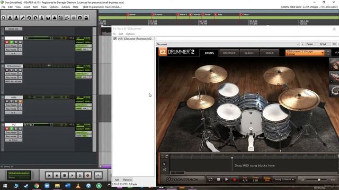
Task: Open the EZdrummer 2 Vintage kit dropdown
Action: [305, 53]
